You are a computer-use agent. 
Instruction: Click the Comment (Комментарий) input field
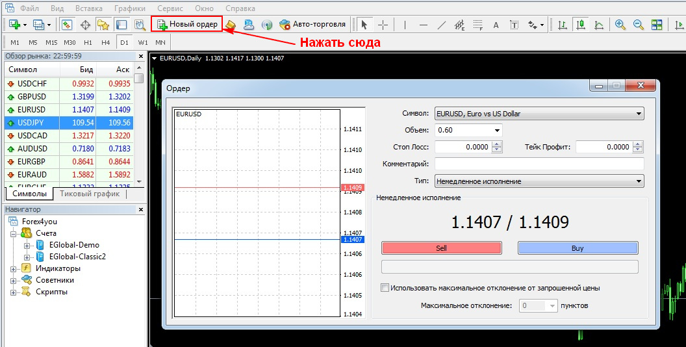click(x=539, y=164)
